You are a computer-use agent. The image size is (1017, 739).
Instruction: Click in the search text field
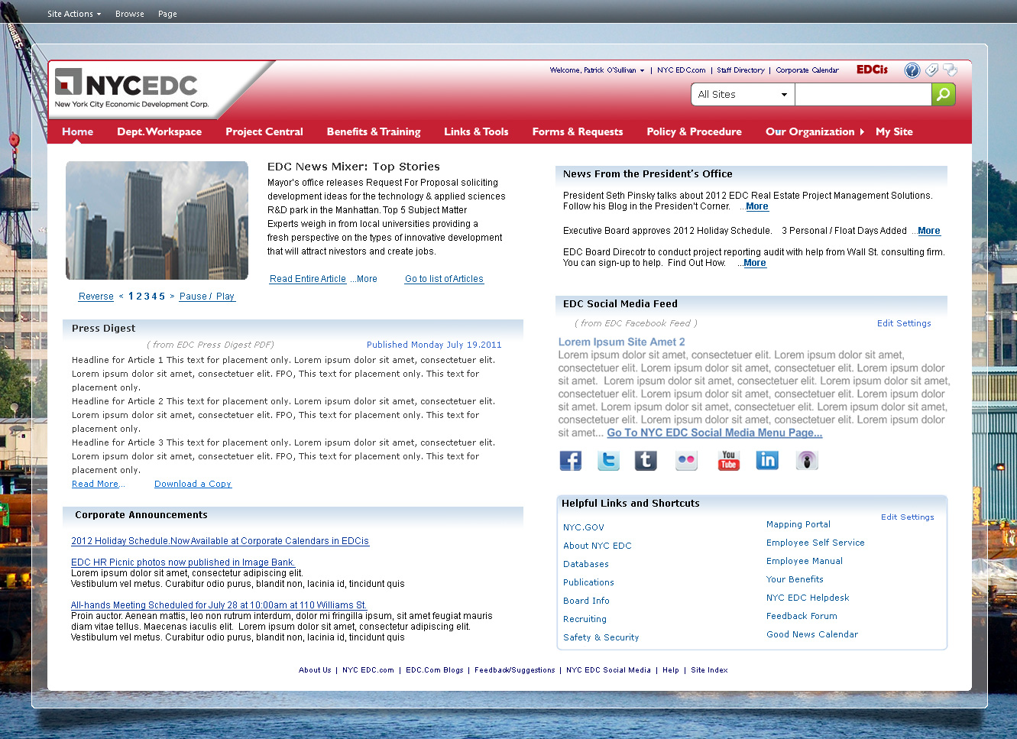(x=863, y=94)
